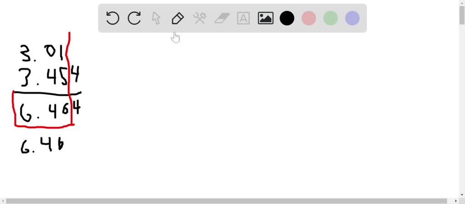
Task: Click the vertical scrollbar down arrow
Action: (x=462, y=195)
